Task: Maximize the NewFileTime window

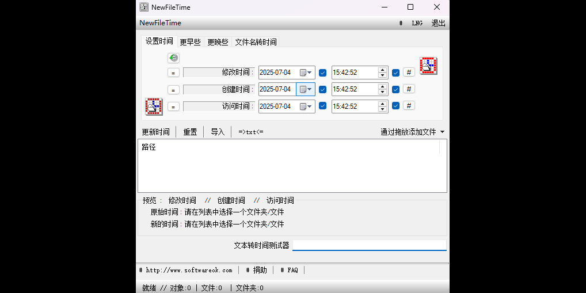Action: 410,7
